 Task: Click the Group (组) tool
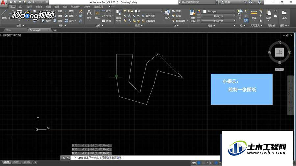pos(240,14)
